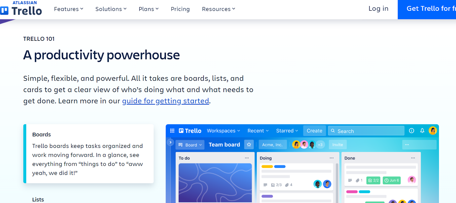Click the Jun 6 due date badge
Viewport: 456px width, 203px height.
pos(392,180)
